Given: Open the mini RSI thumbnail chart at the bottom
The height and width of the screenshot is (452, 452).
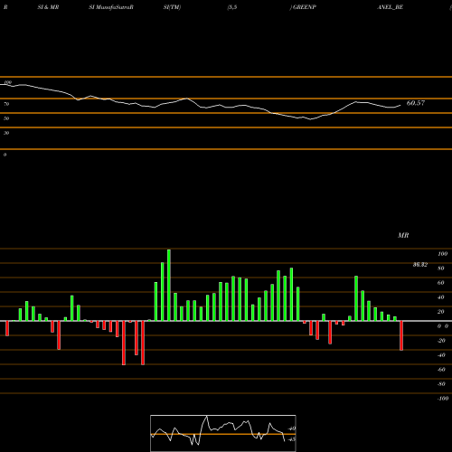Looking at the screenshot, I should [x=223, y=433].
